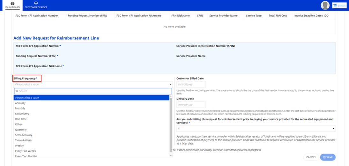This screenshot has height=166, width=349.
Task: Click the dropdown list scrollbar
Action: click(x=171, y=125)
